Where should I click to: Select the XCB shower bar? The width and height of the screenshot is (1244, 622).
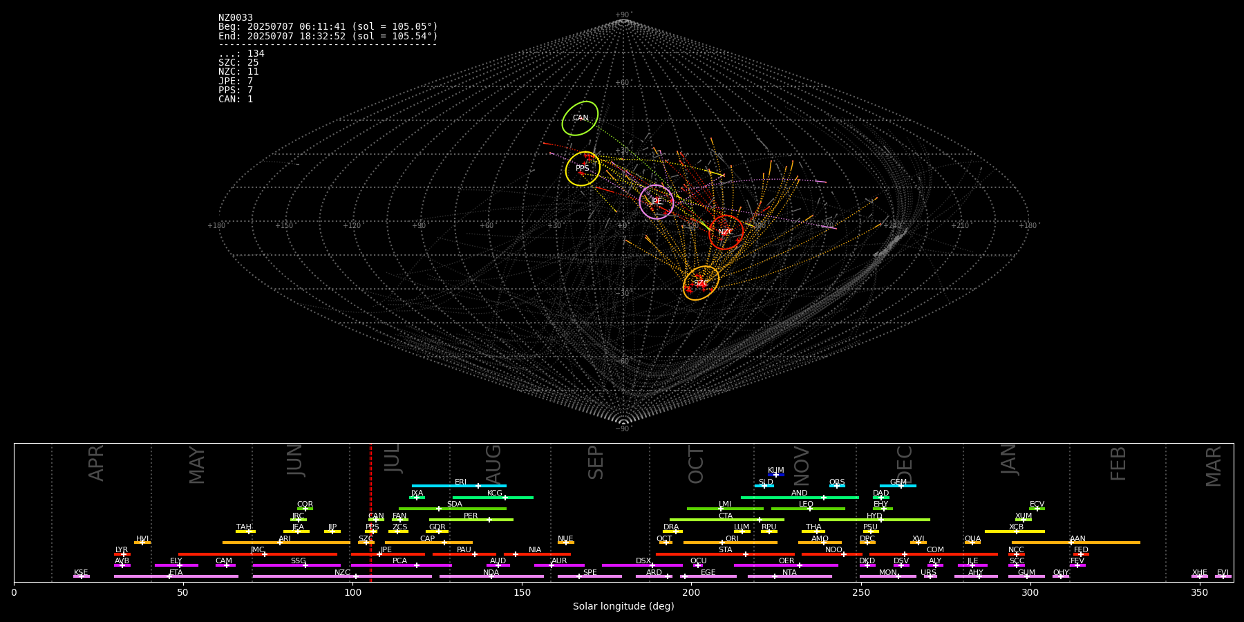tap(1015, 531)
